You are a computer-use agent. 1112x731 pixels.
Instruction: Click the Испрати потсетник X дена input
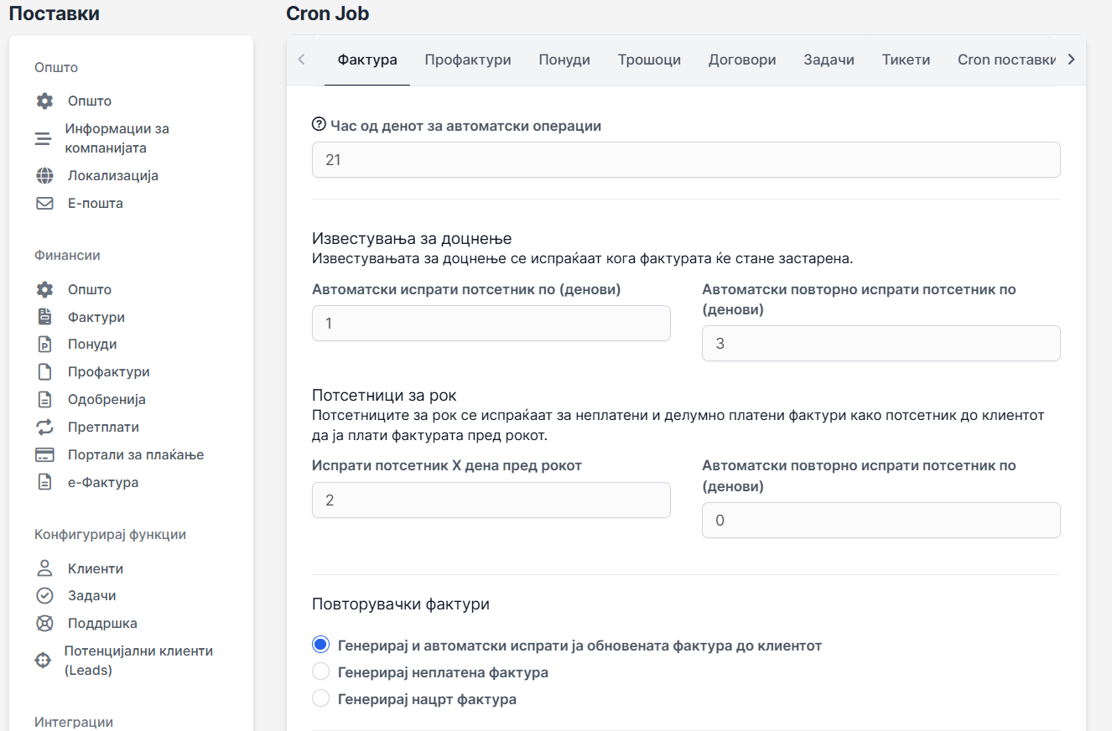pos(491,500)
